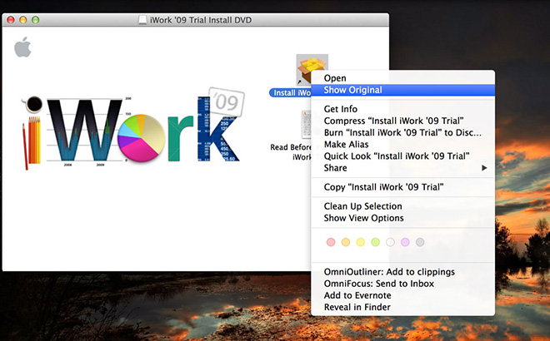Click the disk icon in the title bar
Screen dimensions: 550x341
tap(142, 20)
